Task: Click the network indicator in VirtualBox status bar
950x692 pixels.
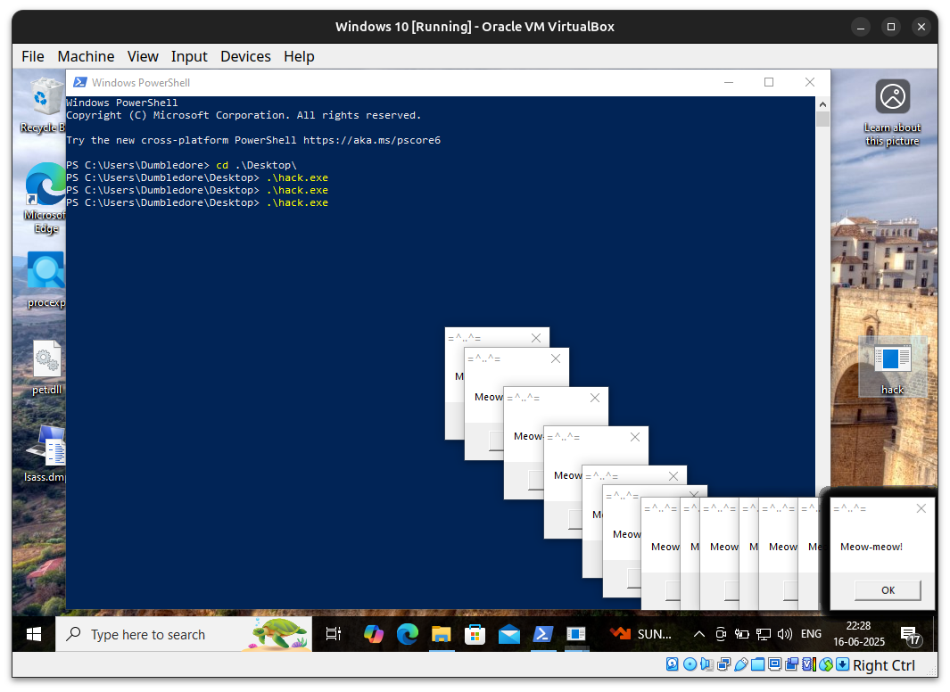Action: (723, 664)
